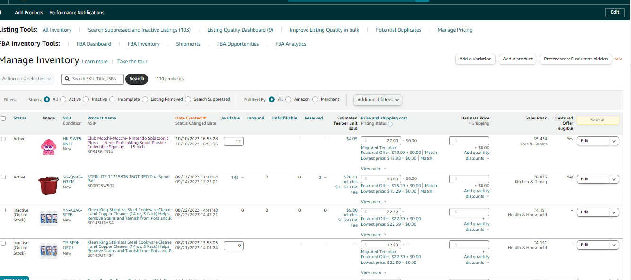
Task: Open the Action on 0 selected dropdown
Action: point(26,79)
